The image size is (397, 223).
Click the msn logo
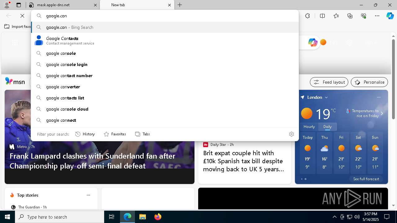pyautogui.click(x=15, y=81)
